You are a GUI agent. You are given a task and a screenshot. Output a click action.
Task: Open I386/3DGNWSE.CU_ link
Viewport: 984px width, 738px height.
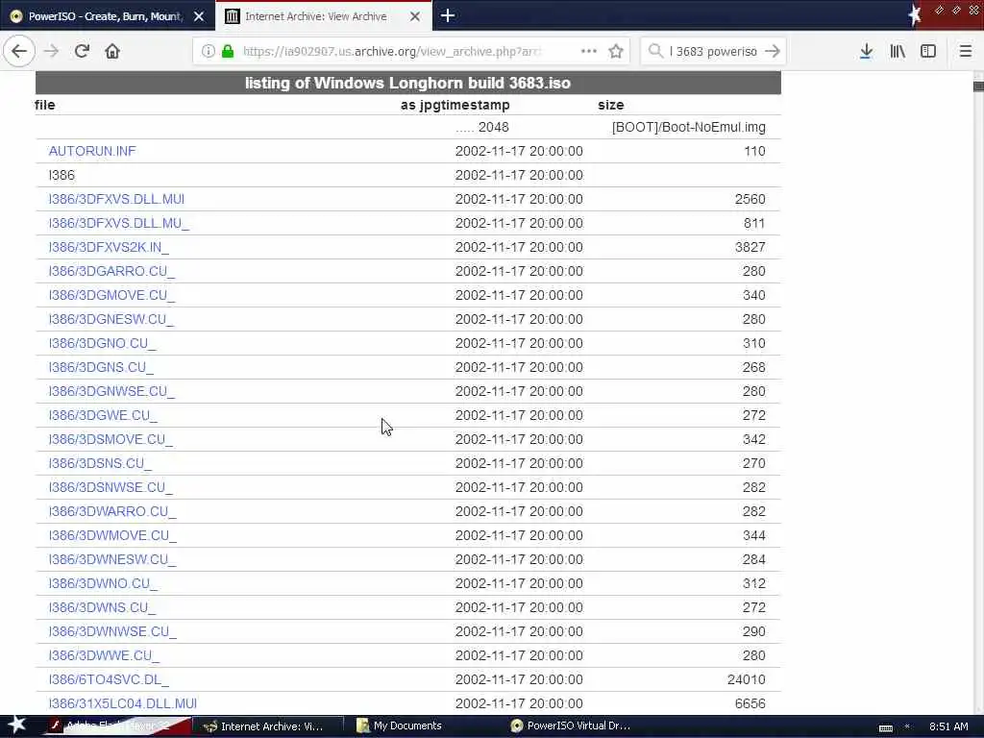pos(111,391)
